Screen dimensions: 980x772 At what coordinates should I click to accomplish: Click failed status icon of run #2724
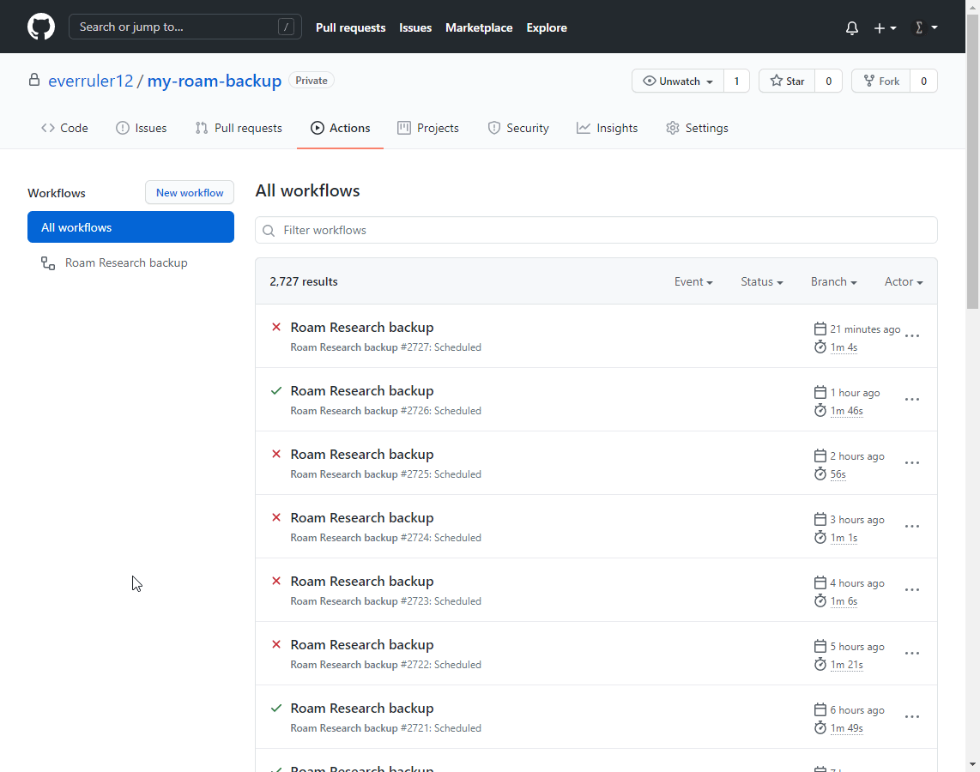(x=276, y=517)
